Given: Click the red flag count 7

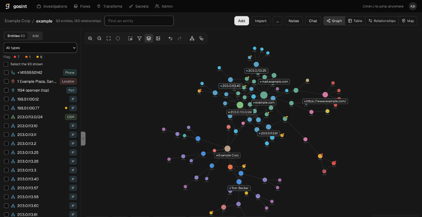Looking at the screenshot, I should [16, 57].
